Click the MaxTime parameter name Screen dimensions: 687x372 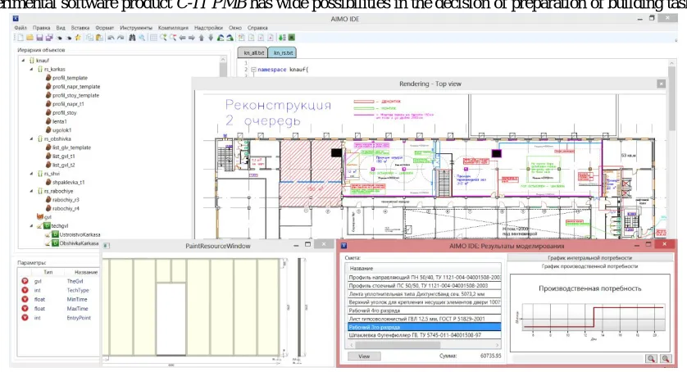tap(77, 308)
